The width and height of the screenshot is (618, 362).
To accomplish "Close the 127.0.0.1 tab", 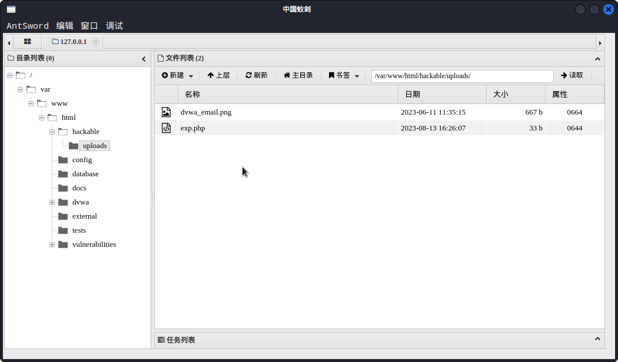I will pyautogui.click(x=95, y=42).
